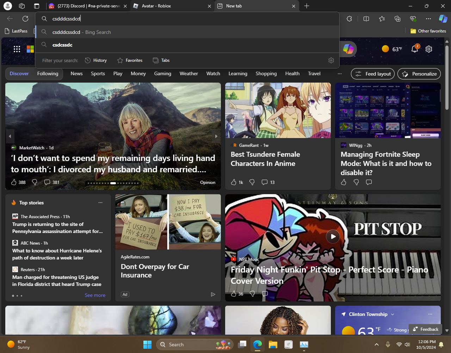
Task: Open the tab actions menu icon
Action: [37, 6]
